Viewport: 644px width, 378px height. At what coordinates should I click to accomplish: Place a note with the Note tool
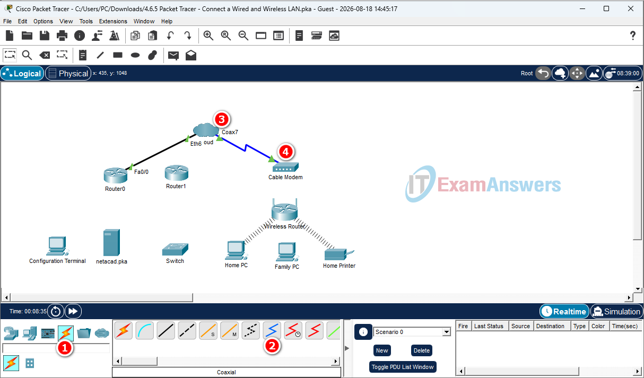[x=83, y=55]
